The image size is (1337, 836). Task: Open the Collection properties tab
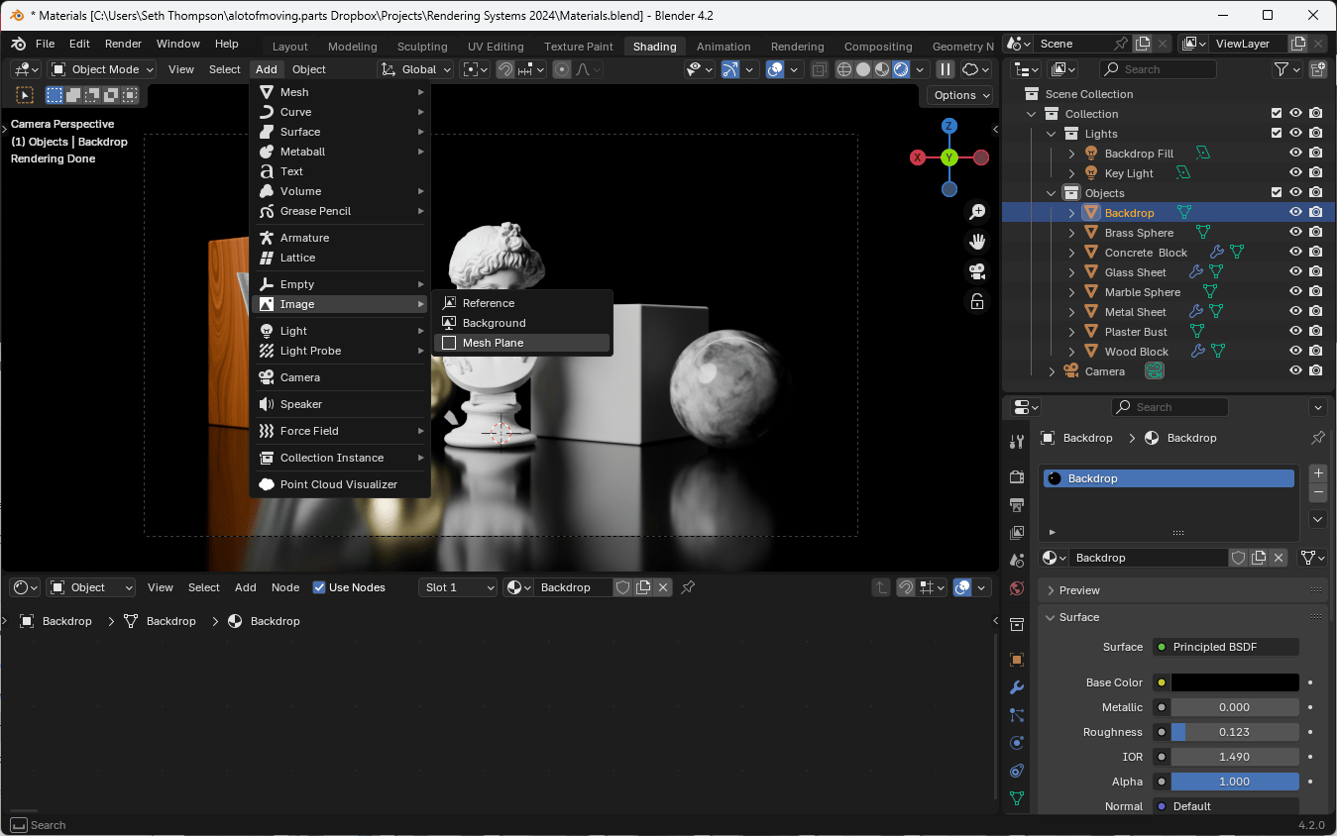click(x=1016, y=624)
